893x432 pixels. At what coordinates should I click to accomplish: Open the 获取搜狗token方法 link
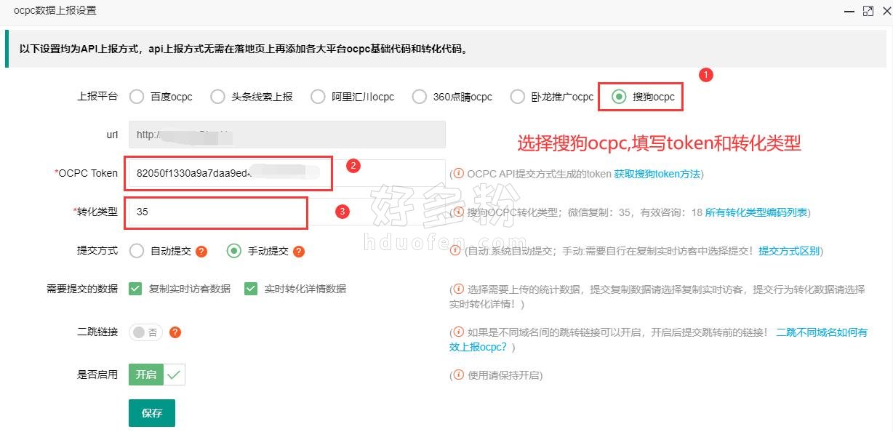(x=657, y=174)
